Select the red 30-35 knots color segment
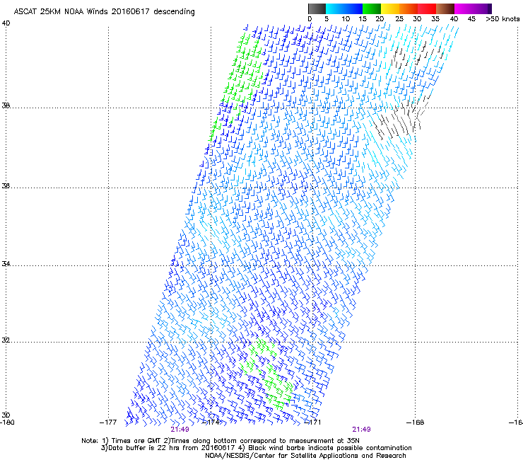Viewport: 523px width, 460px height. (x=427, y=8)
